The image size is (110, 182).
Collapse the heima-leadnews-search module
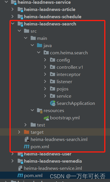(x=13, y=24)
